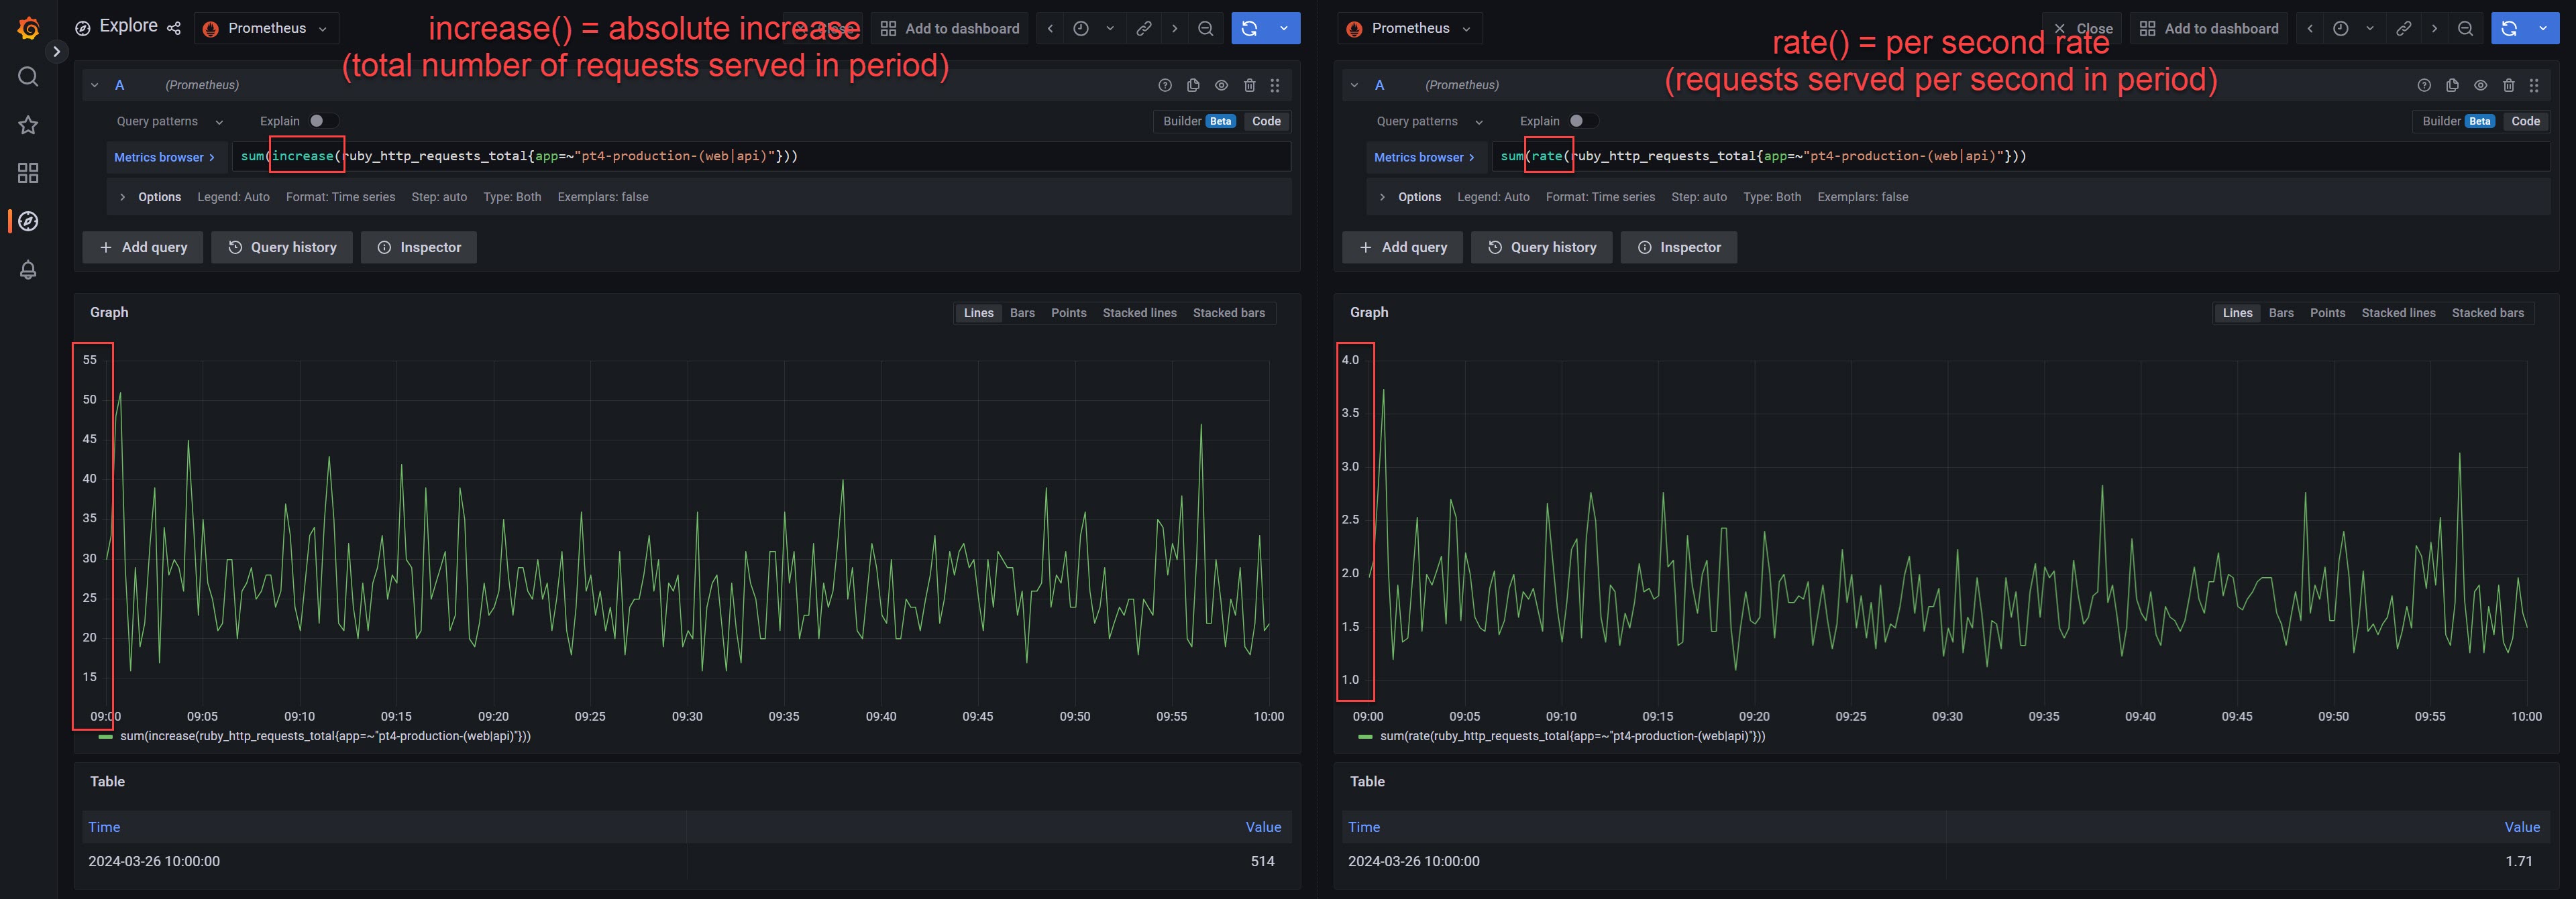
Task: Open the Alerting bell icon in sidebar
Action: pyautogui.click(x=28, y=269)
